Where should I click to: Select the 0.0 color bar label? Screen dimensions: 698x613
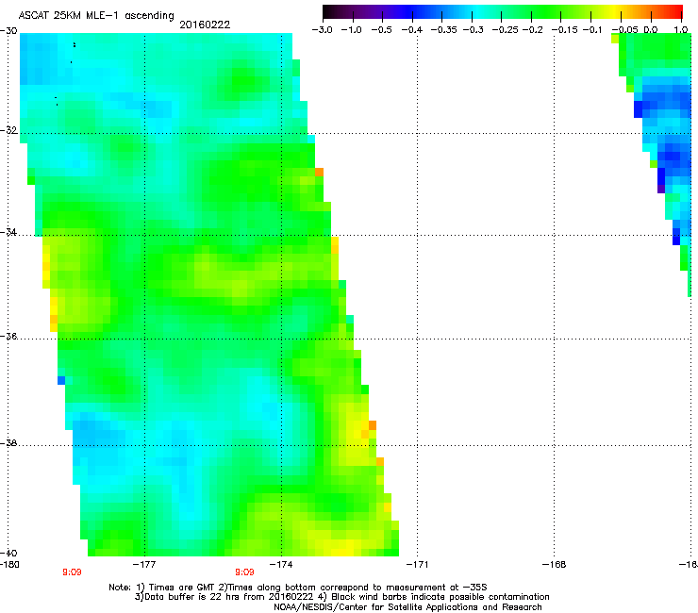[x=651, y=30]
